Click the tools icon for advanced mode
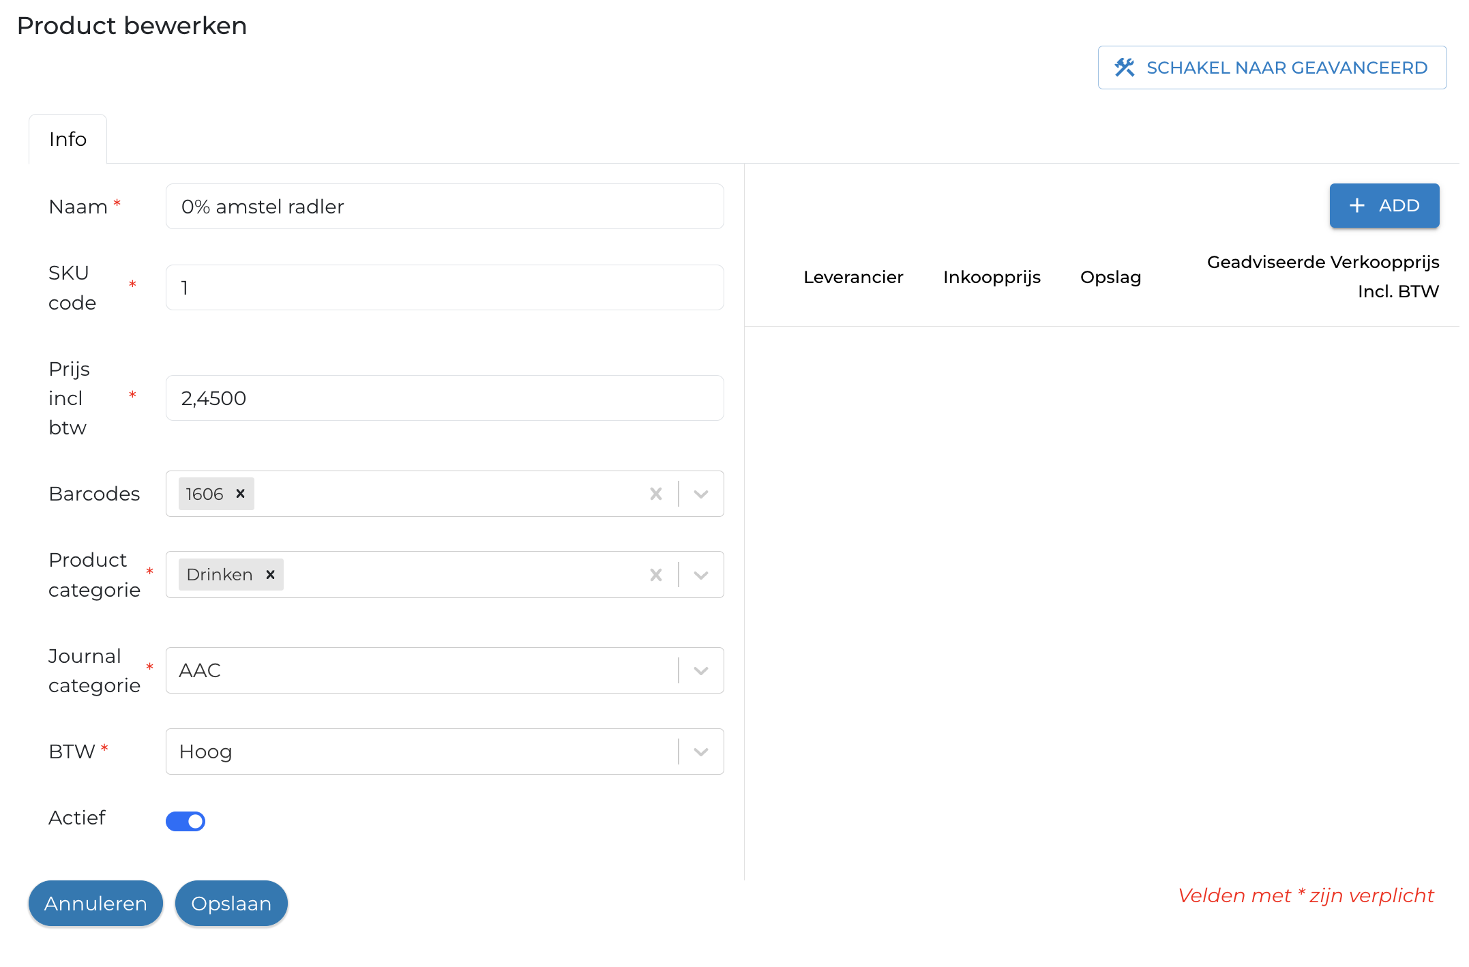The width and height of the screenshot is (1469, 967). 1124,68
